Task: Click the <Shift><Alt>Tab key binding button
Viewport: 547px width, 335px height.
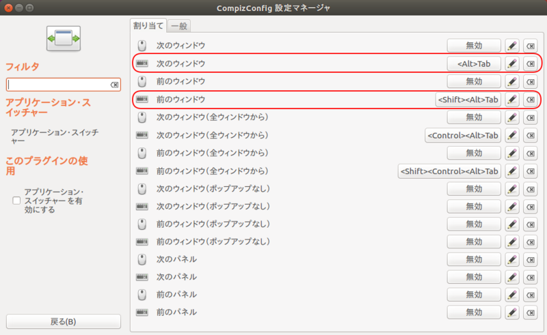Action: click(468, 100)
